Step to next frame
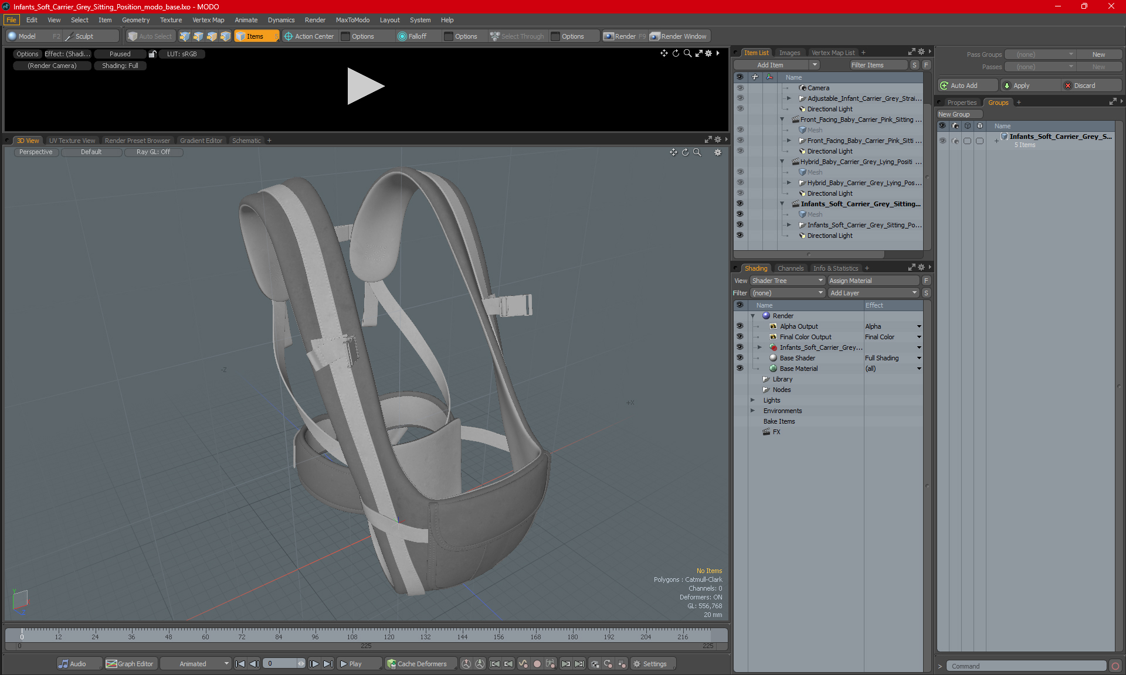Viewport: 1126px width, 675px height. point(314,664)
